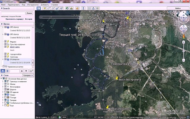The image size is (190, 119).
Task: Click the zoom out minus button
Action: [x=183, y=60]
